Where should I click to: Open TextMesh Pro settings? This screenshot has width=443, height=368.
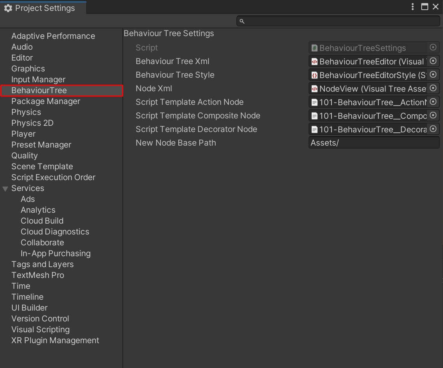coord(38,275)
